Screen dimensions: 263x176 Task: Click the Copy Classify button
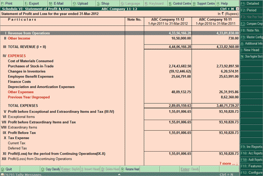tap(50, 169)
